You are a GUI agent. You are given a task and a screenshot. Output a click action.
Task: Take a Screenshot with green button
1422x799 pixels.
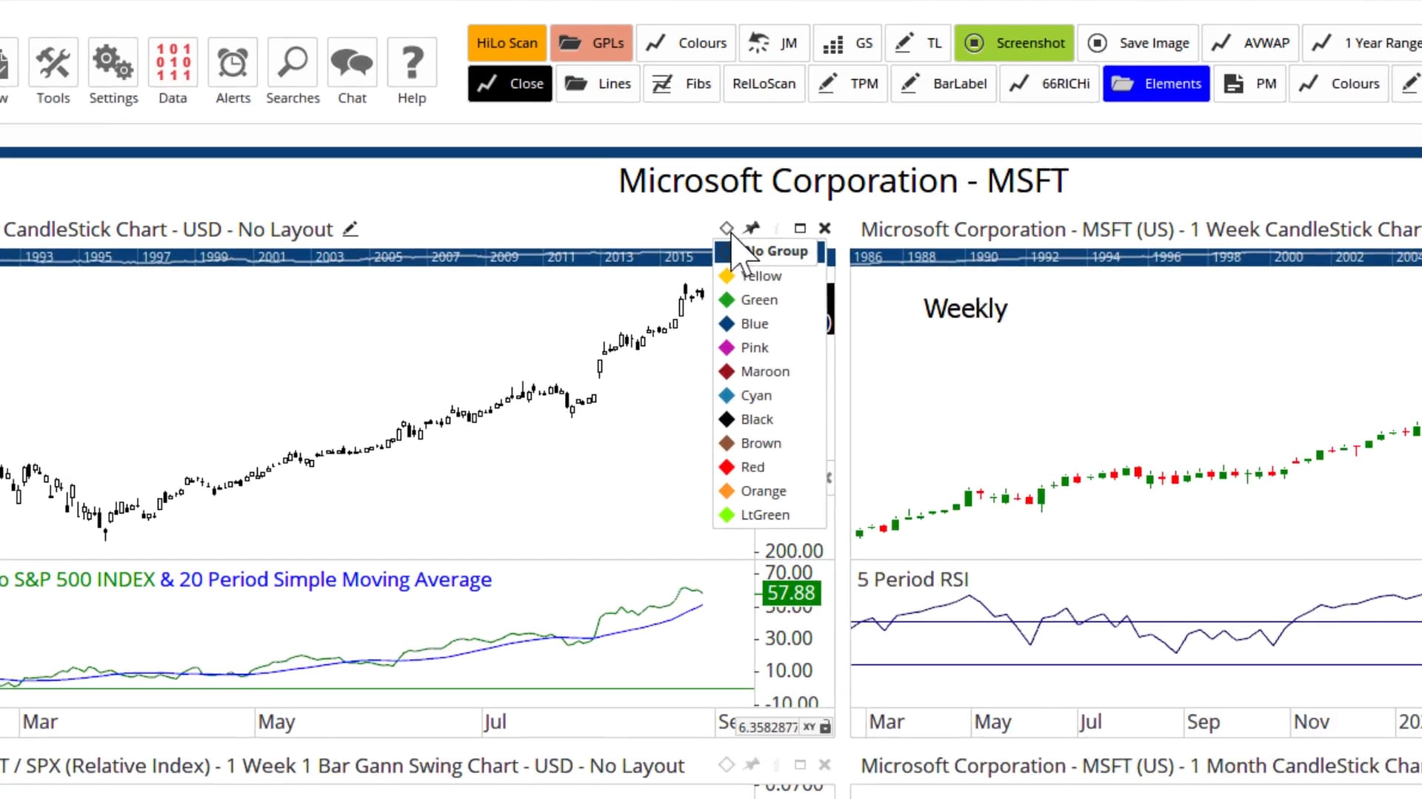coord(1014,43)
